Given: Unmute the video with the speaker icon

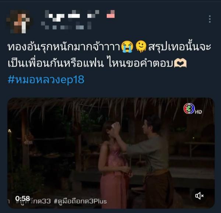Looking at the screenshot, I should (x=199, y=196).
